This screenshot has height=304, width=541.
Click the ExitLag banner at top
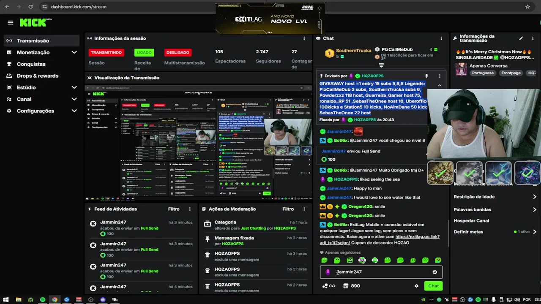[x=270, y=19]
